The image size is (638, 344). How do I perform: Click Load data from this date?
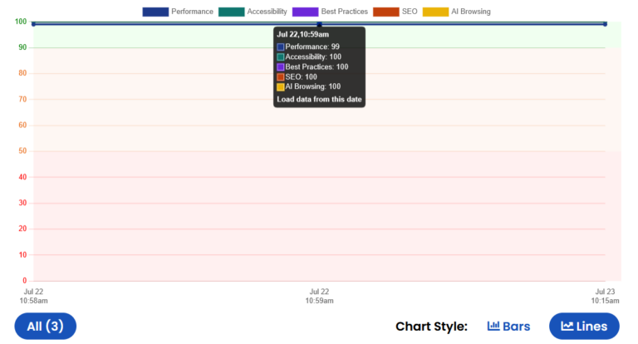point(319,100)
